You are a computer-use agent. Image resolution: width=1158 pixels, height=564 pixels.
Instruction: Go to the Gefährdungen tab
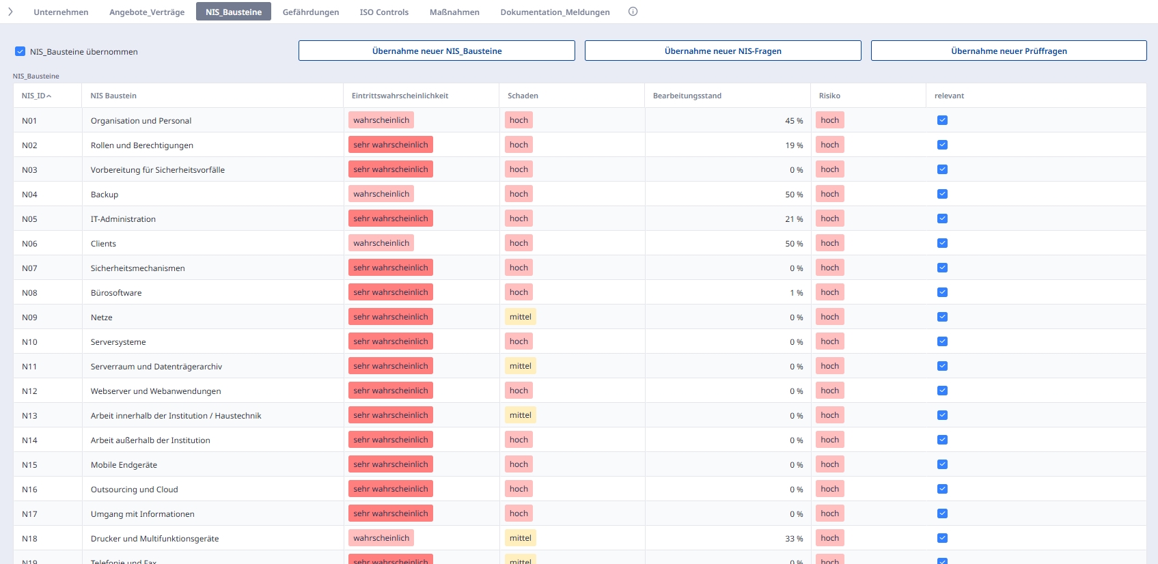tap(311, 12)
